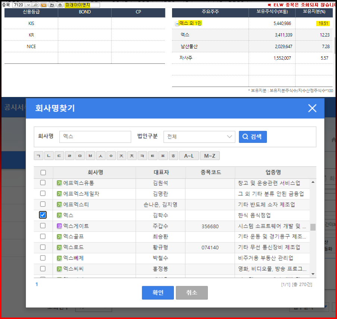Click the A~L alphabet filter
337x319 pixels.
[x=189, y=156]
